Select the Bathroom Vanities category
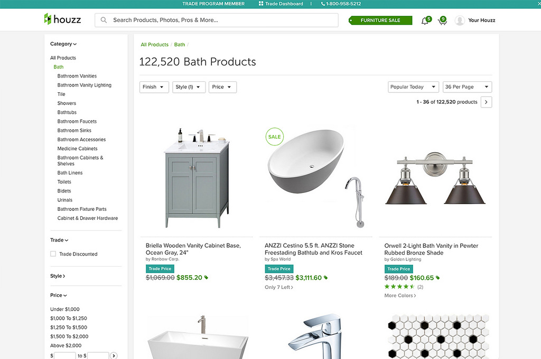The image size is (541, 359). [x=77, y=76]
